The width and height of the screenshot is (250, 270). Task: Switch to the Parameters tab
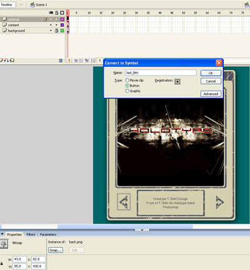[48, 234]
